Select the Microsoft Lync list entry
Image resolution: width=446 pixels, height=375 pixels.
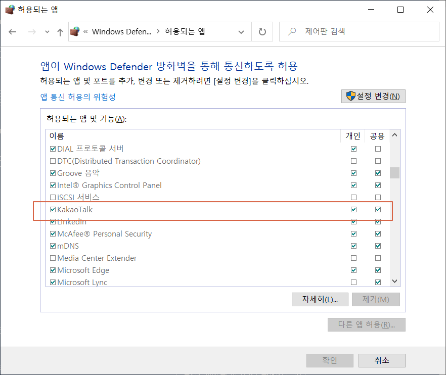point(82,282)
